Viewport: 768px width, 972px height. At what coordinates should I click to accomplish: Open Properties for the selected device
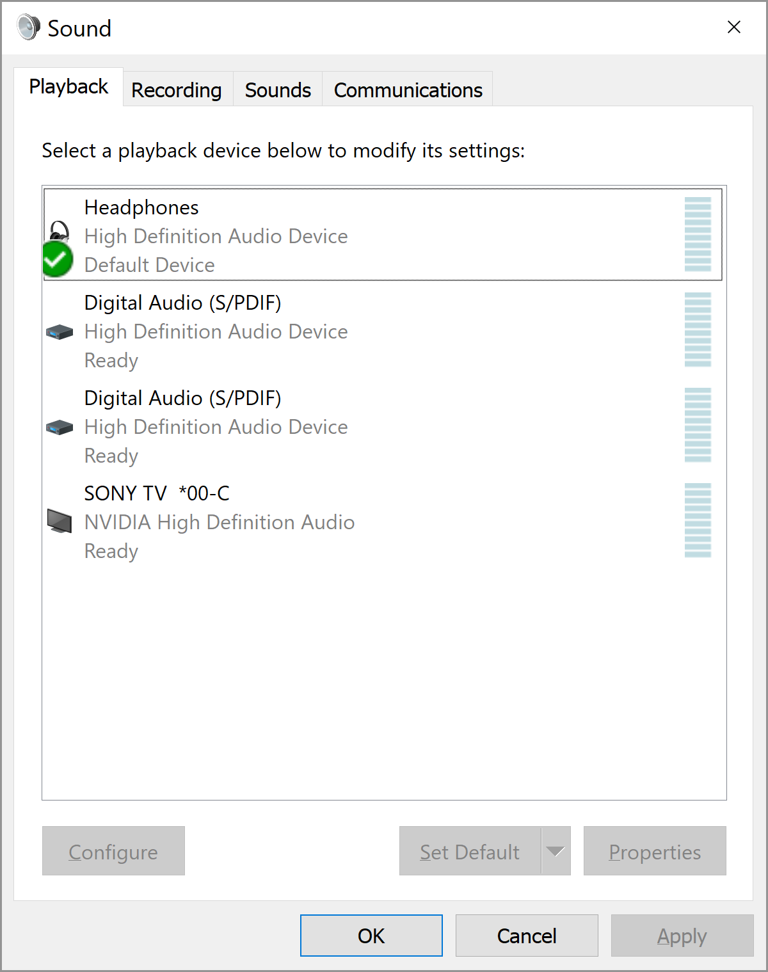click(655, 851)
